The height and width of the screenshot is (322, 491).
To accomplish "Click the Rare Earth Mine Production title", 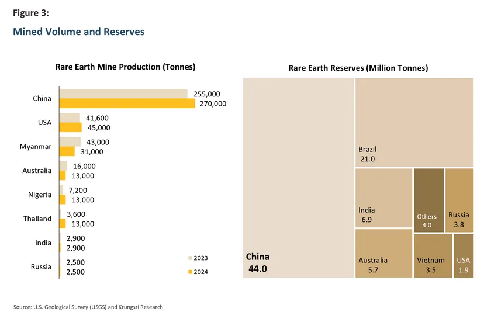I will 125,67.
